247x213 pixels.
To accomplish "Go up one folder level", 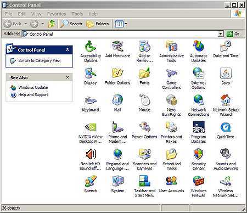I will [52, 24].
